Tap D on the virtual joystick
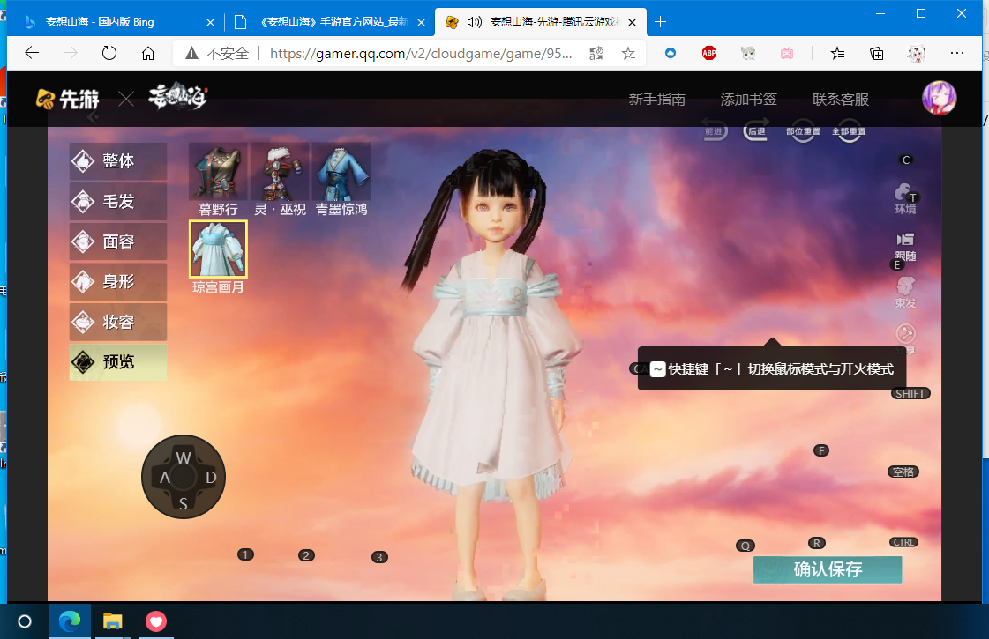989x639 pixels. pos(211,478)
